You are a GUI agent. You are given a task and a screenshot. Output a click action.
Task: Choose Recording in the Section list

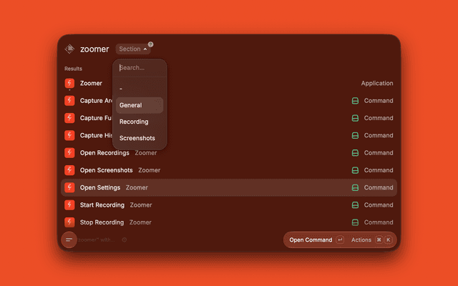140,122
